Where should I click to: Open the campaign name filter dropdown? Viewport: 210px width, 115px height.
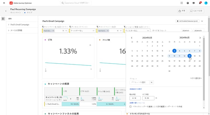pos(66,31)
